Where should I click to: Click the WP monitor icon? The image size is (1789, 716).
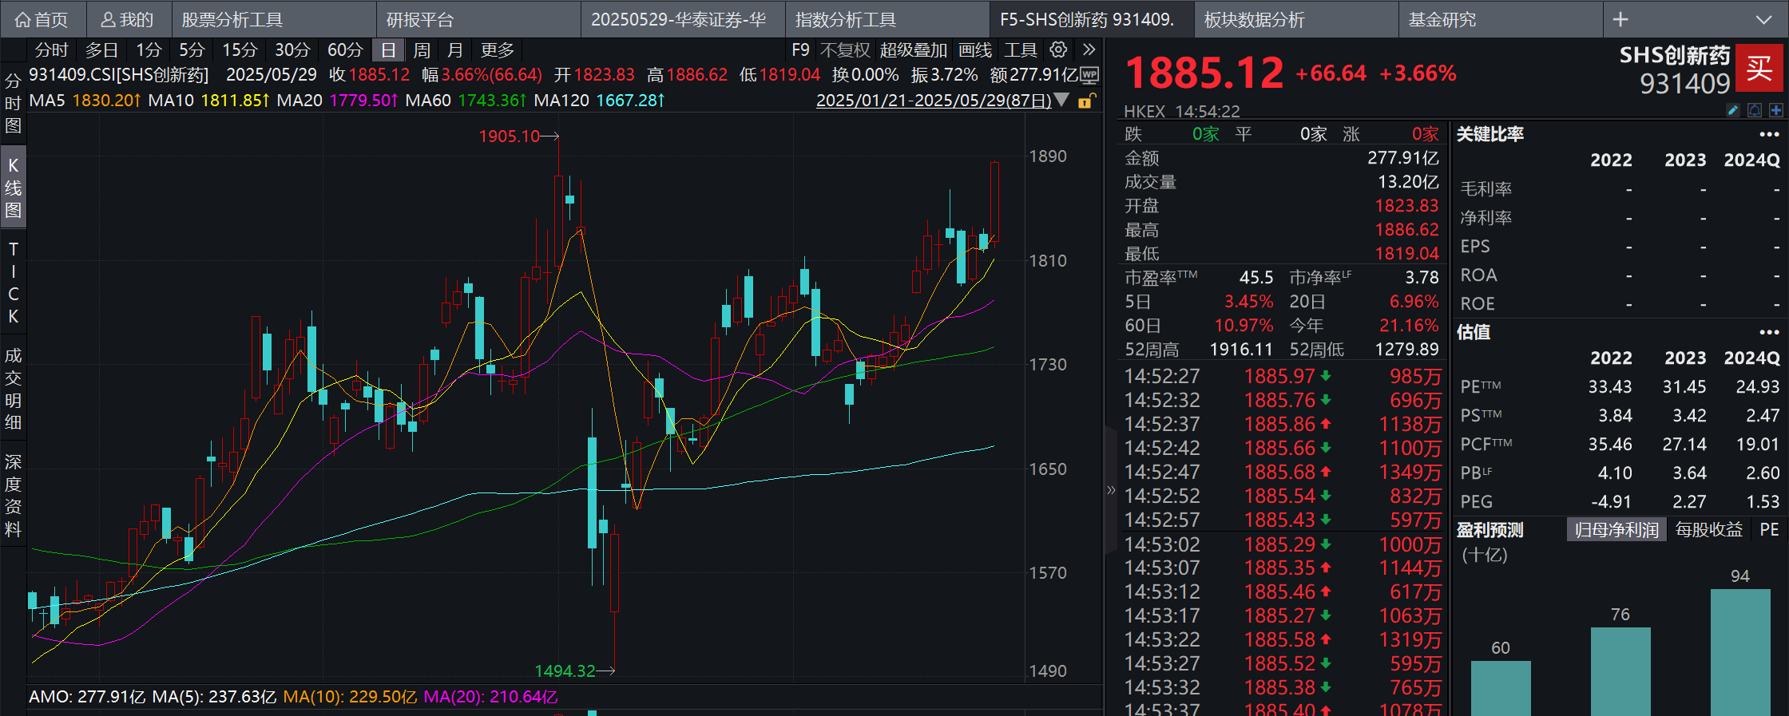(x=1089, y=75)
